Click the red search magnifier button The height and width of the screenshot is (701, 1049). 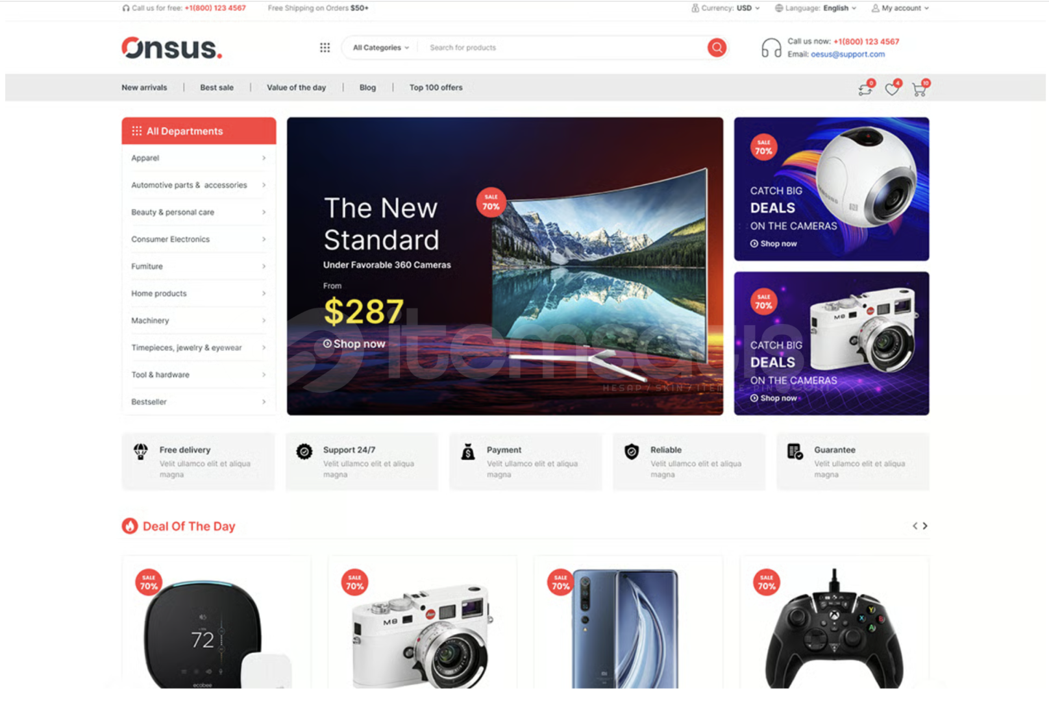[717, 47]
